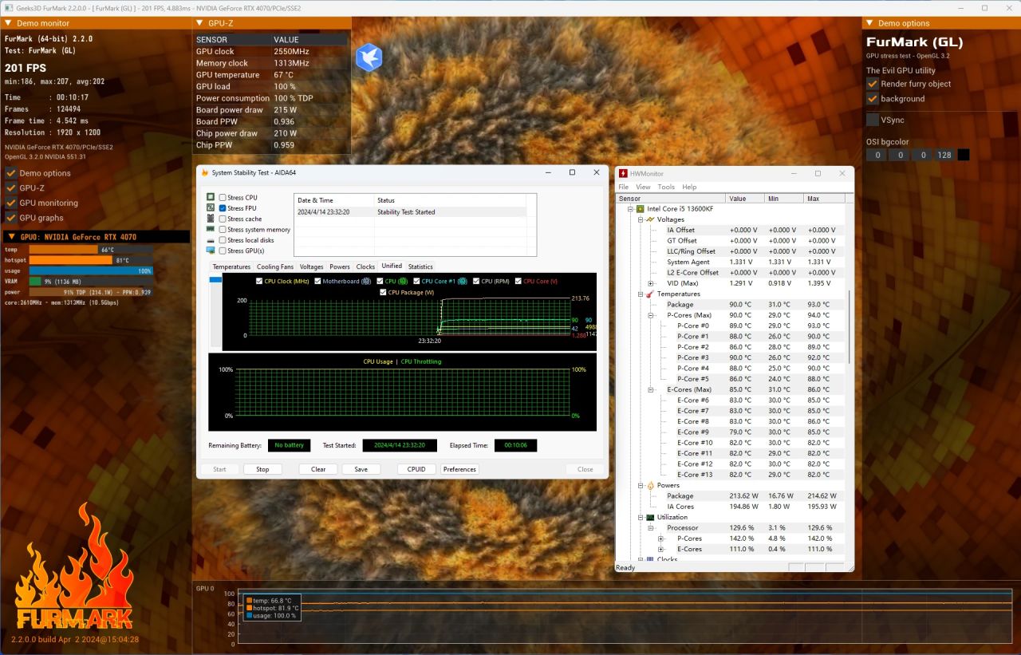Image resolution: width=1021 pixels, height=655 pixels.
Task: Click the Voltages icon in HWMonitor tree
Action: [649, 219]
